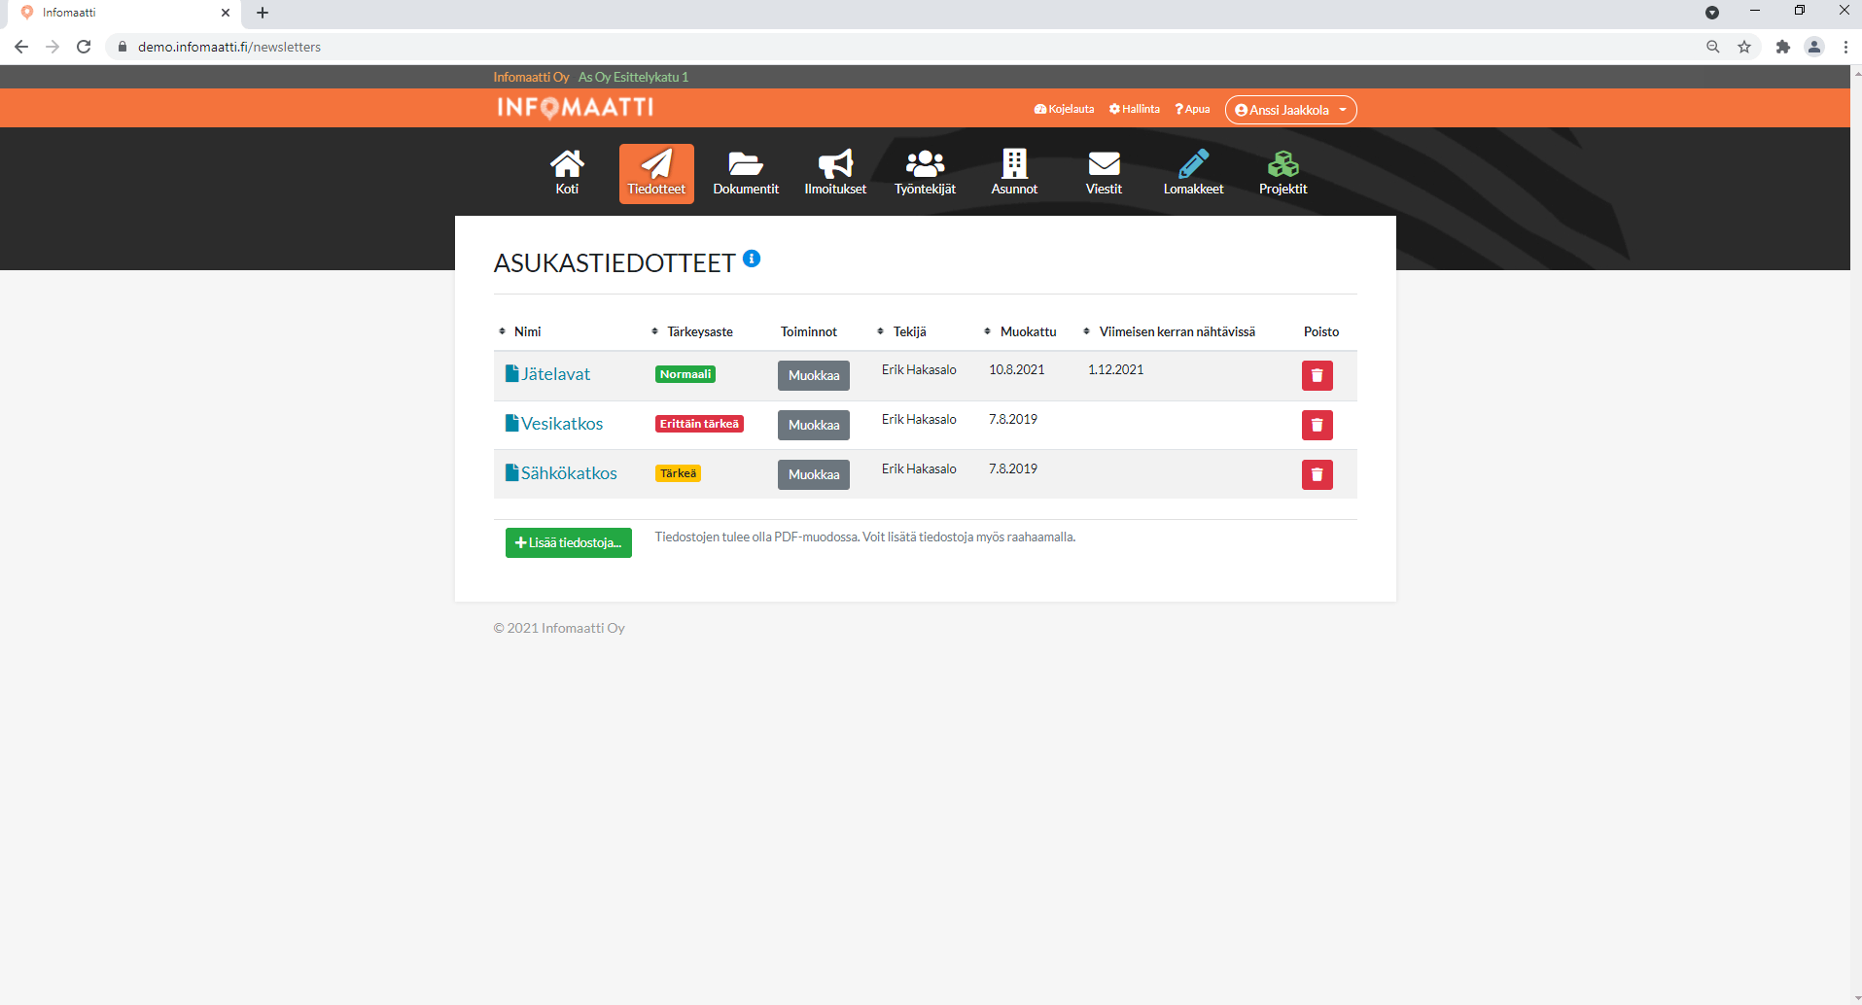Screen dimensions: 1862x1005
Task: Delete the Jätelavat newsletter with trash icon
Action: click(x=1317, y=375)
